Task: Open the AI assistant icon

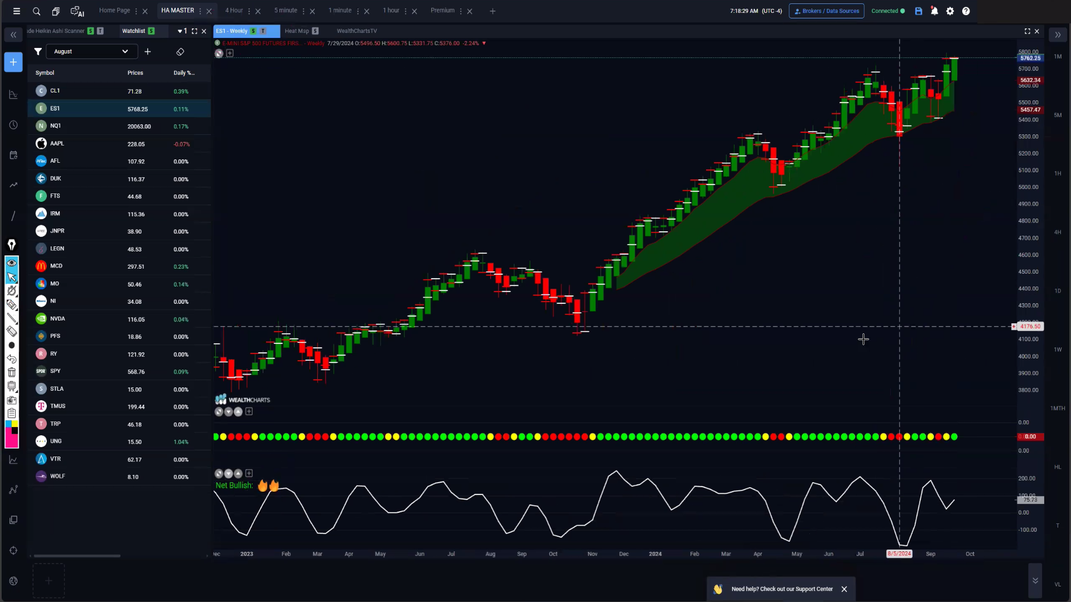Action: (x=77, y=11)
